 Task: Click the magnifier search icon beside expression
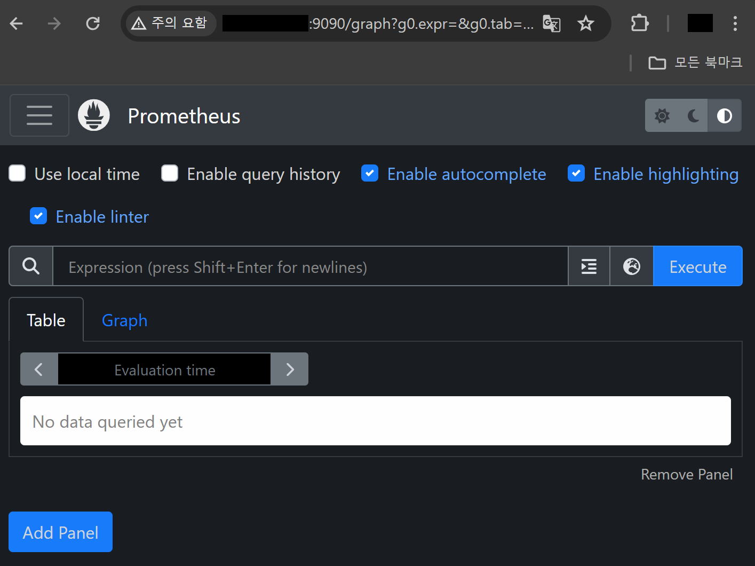click(31, 266)
